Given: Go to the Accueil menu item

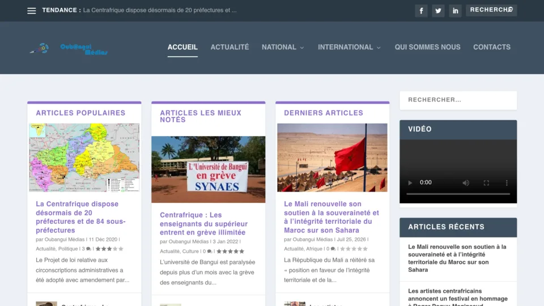Looking at the screenshot, I should (182, 47).
